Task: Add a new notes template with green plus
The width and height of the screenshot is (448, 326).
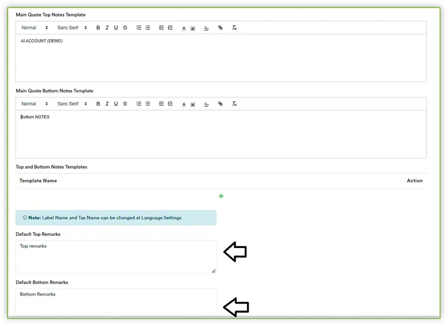Action: click(221, 196)
